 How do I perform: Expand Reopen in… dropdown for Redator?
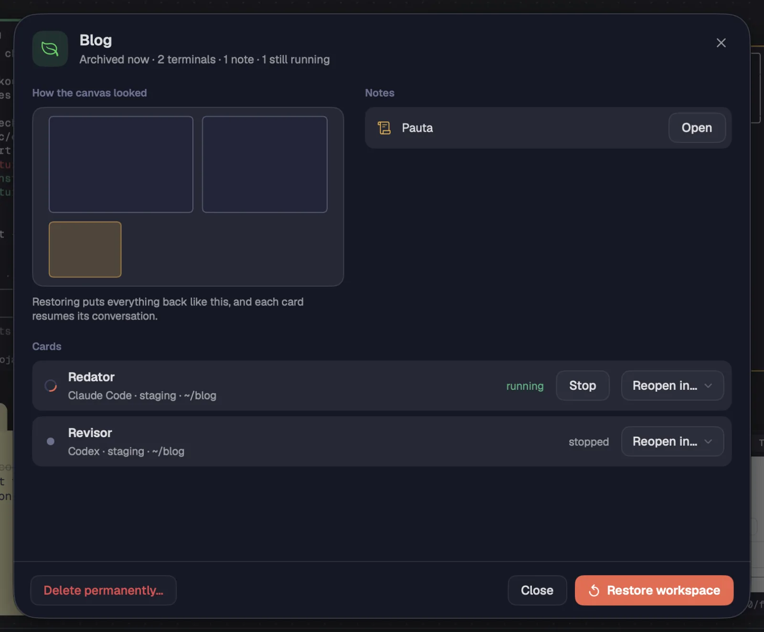point(672,386)
